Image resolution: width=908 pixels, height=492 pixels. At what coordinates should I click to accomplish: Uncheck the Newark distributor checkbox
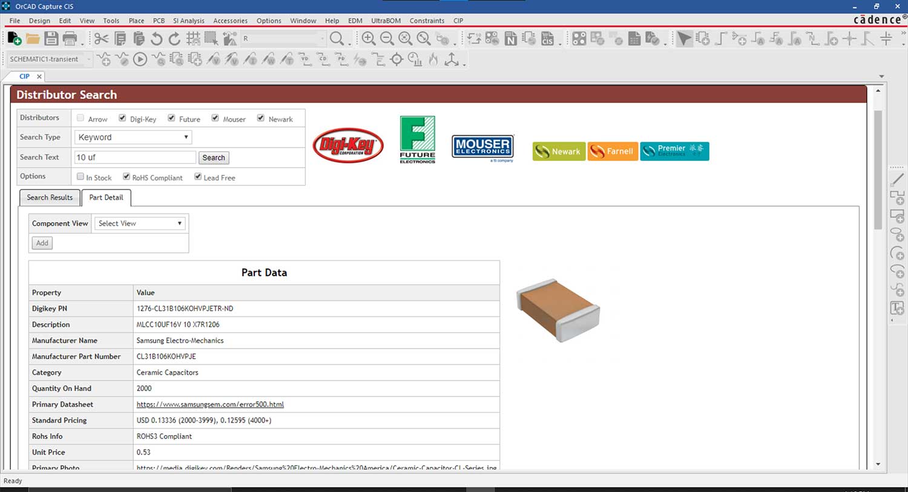click(x=261, y=118)
